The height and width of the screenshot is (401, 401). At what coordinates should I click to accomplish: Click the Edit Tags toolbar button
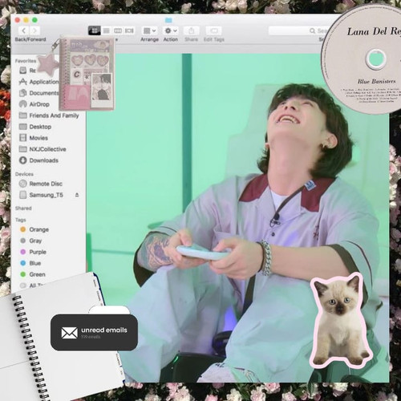click(213, 30)
